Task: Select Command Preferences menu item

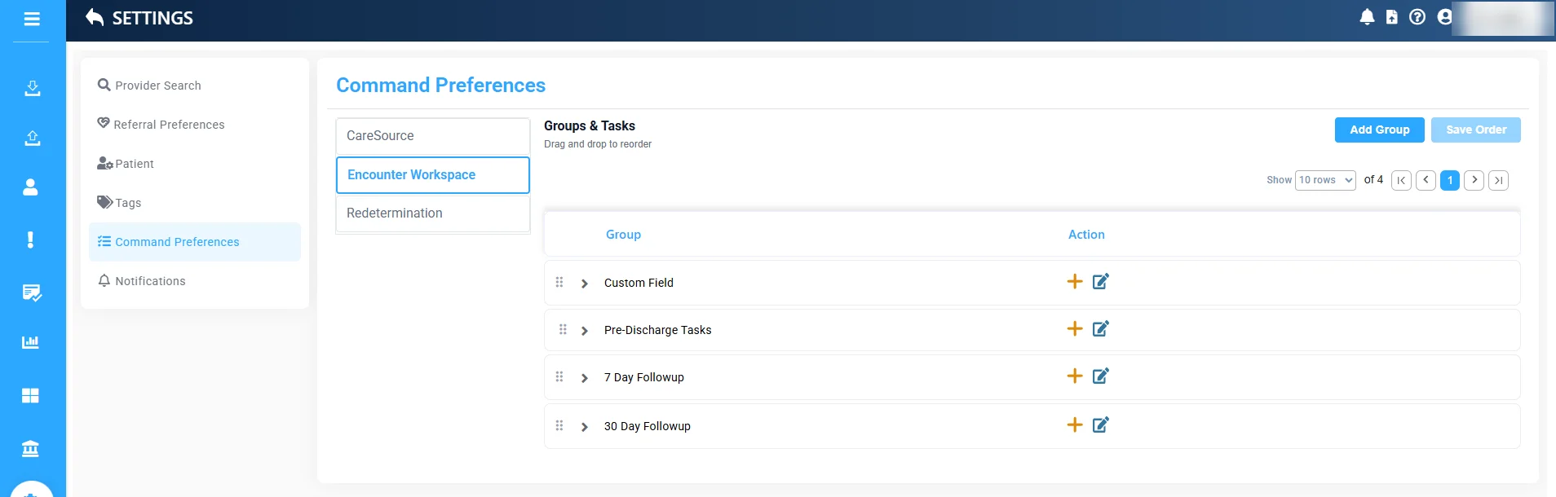Action: [195, 242]
